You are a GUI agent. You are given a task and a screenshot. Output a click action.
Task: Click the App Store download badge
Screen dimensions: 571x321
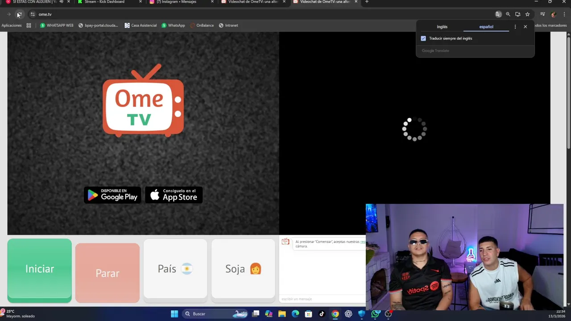tap(174, 195)
